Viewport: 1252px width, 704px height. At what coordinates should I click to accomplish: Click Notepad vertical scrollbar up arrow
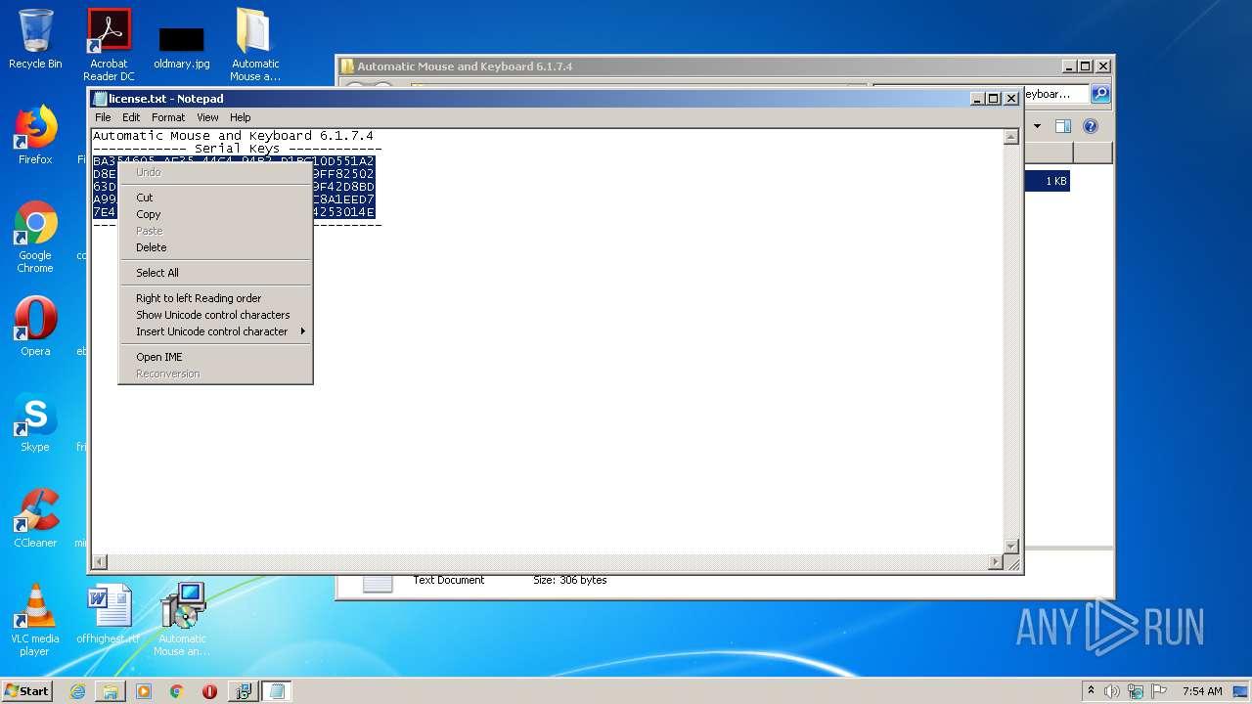(1011, 137)
